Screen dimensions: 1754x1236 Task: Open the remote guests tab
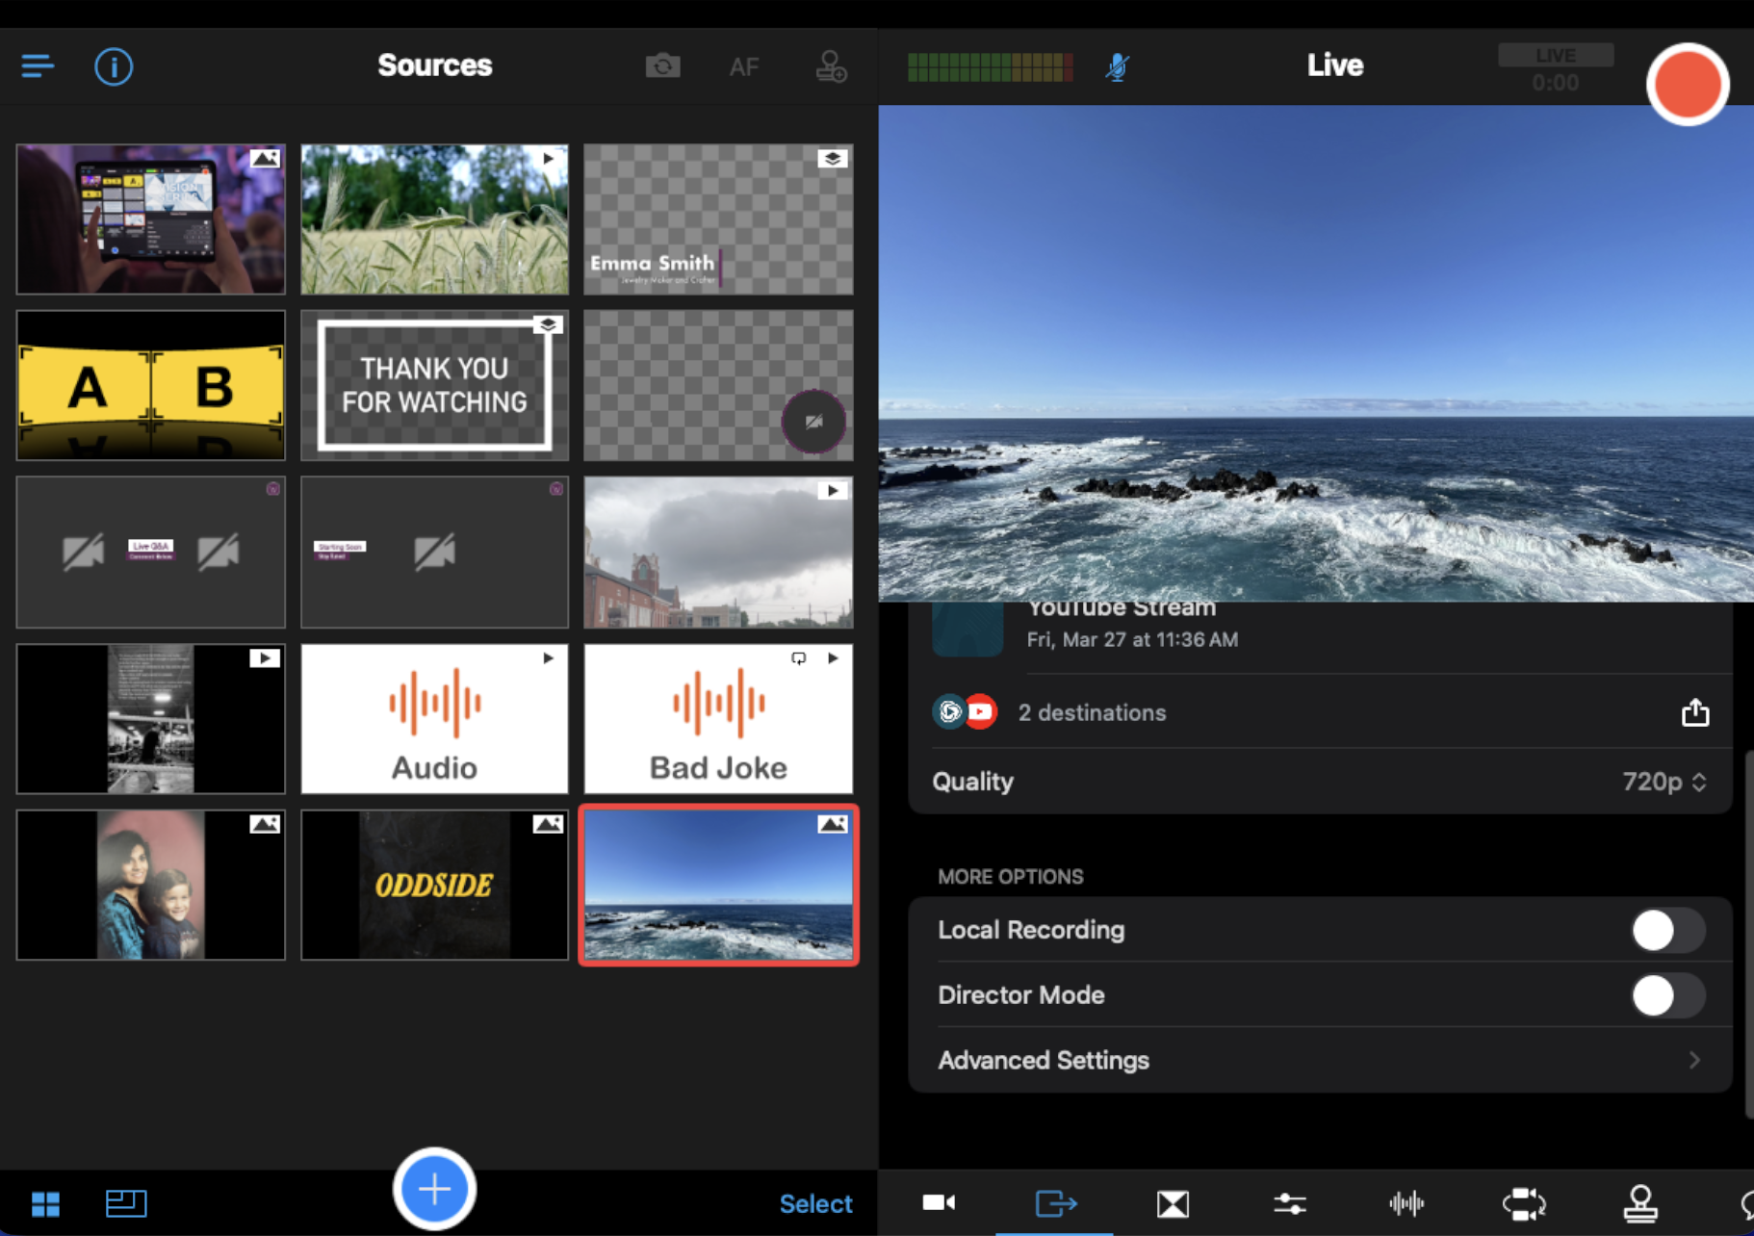[1640, 1203]
